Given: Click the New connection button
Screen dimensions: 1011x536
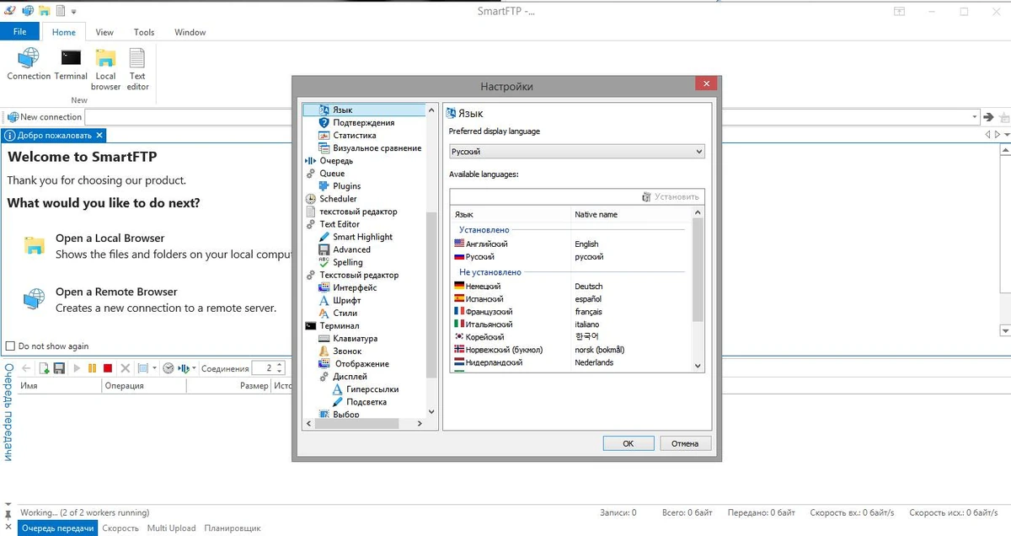Looking at the screenshot, I should [x=45, y=117].
